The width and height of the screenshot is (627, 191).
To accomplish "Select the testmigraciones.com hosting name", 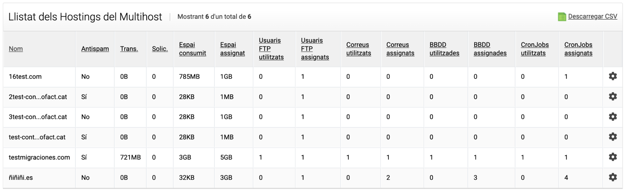I will pyautogui.click(x=39, y=157).
